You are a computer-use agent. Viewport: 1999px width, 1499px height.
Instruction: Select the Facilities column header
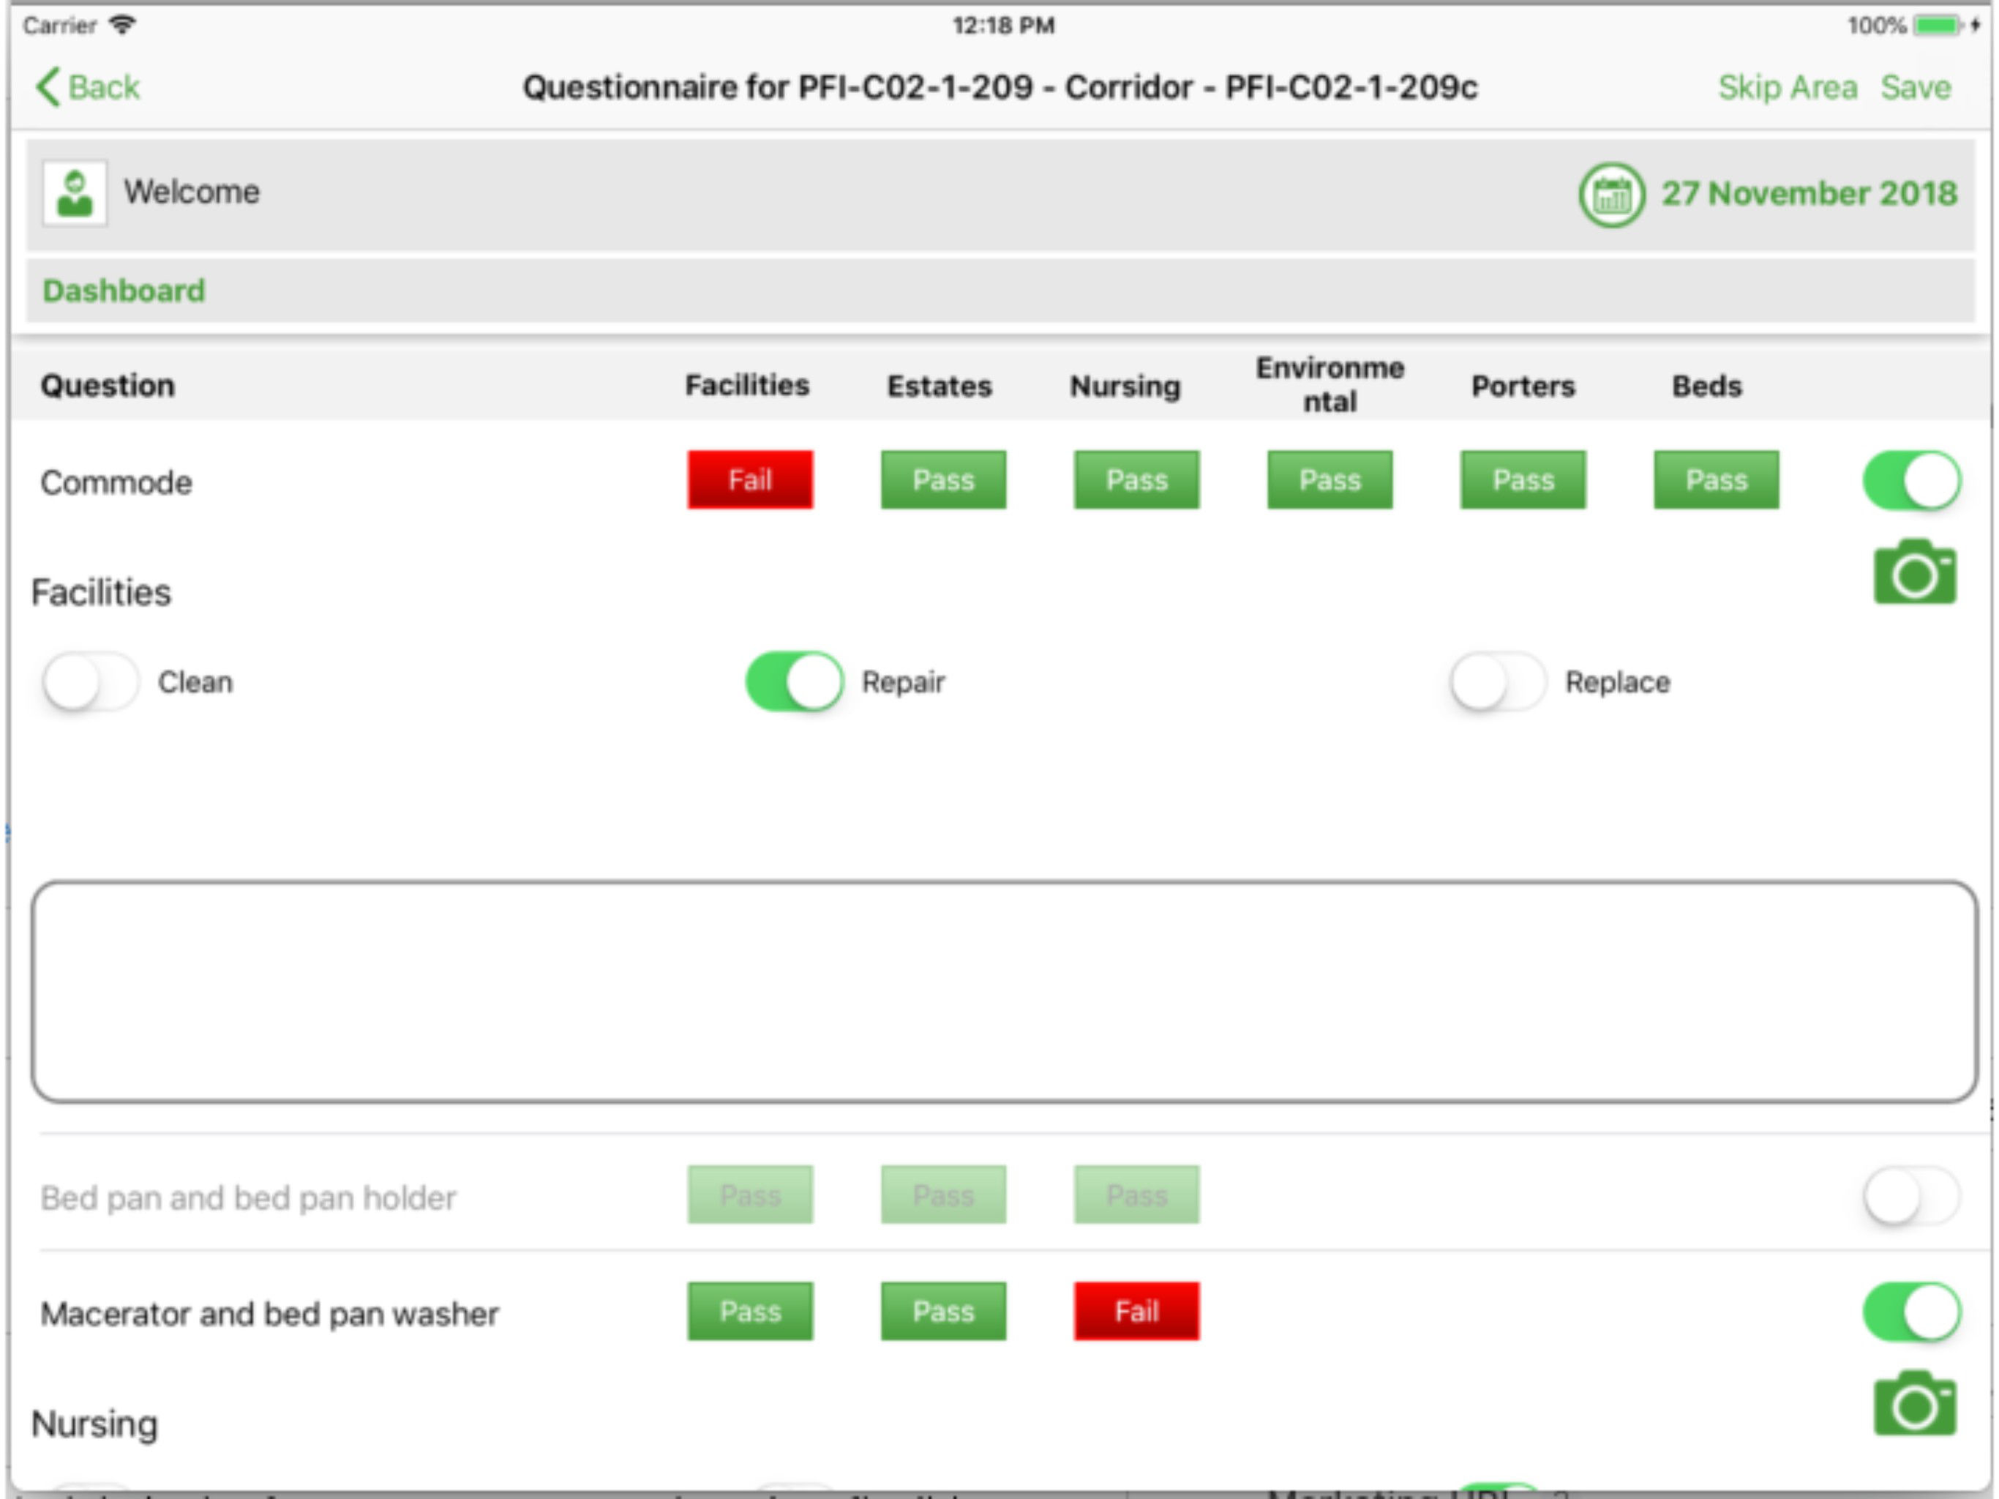(747, 385)
